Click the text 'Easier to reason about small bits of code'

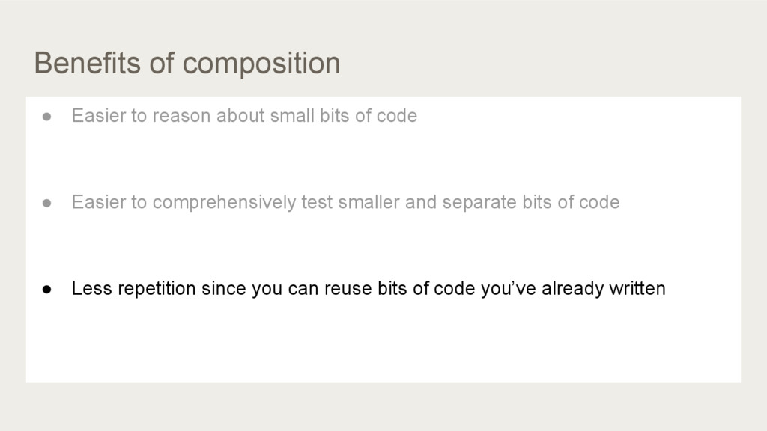(245, 116)
